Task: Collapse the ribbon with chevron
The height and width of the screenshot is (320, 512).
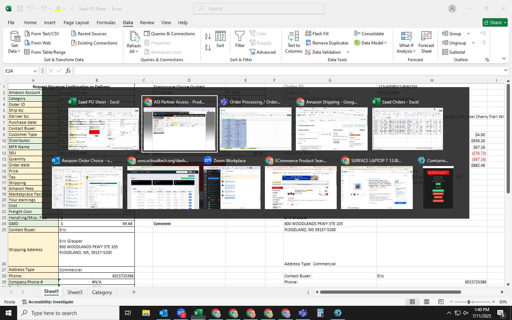Action: (504, 58)
